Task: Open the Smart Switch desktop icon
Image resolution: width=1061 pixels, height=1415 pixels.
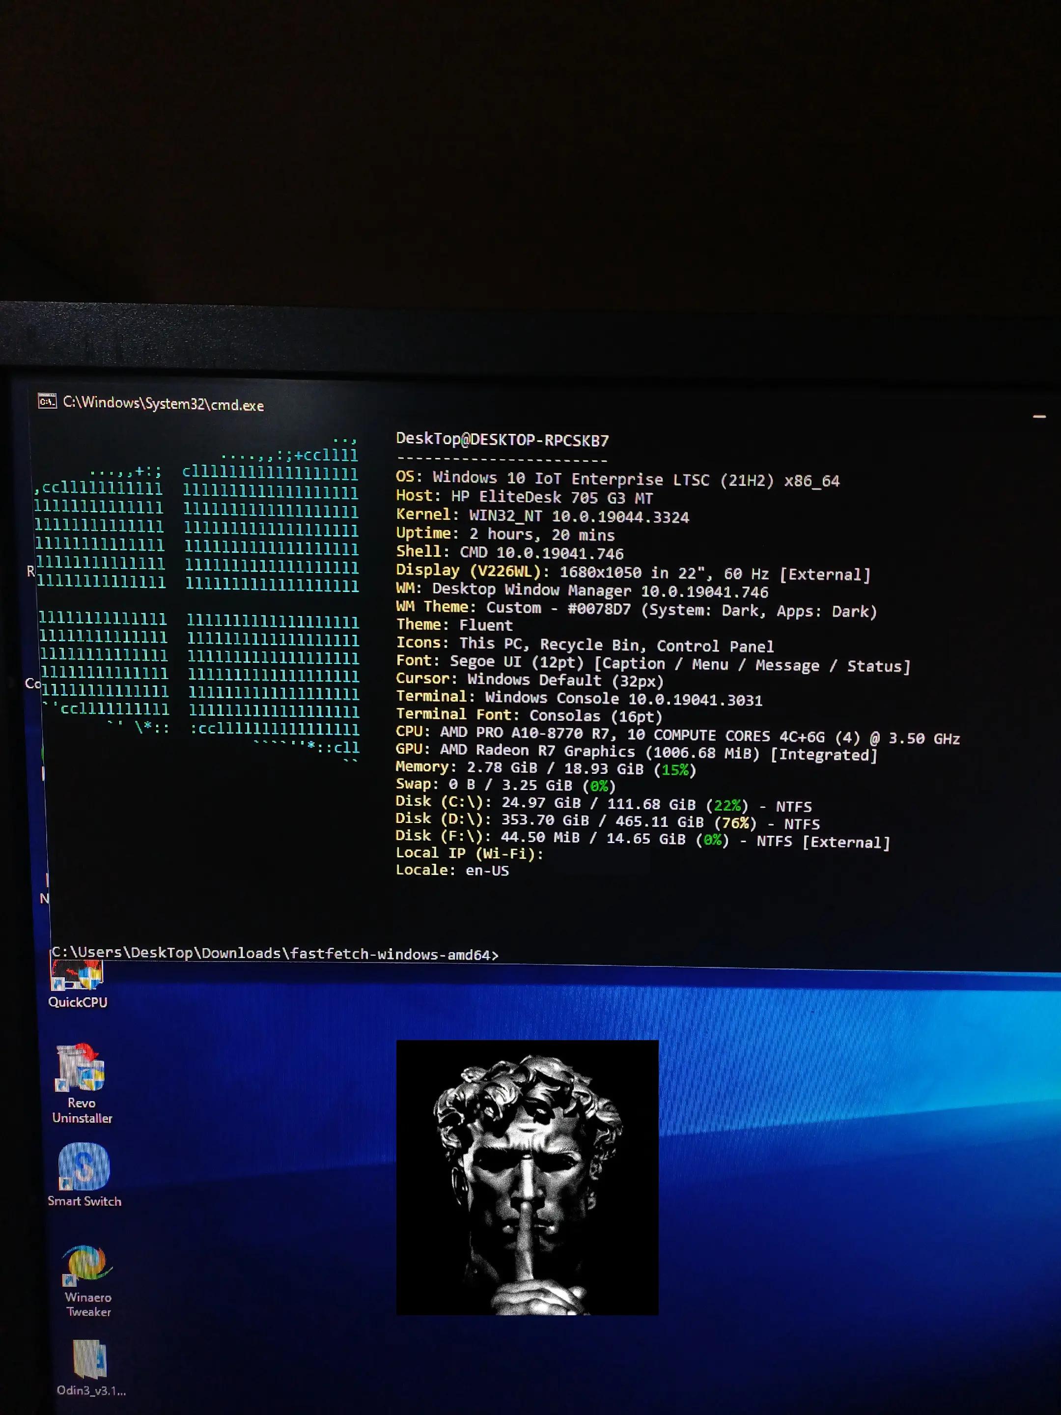Action: click(x=84, y=1176)
